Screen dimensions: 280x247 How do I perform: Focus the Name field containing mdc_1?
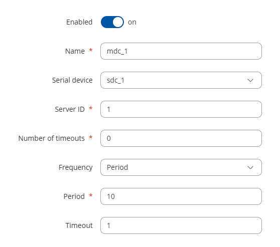click(181, 51)
